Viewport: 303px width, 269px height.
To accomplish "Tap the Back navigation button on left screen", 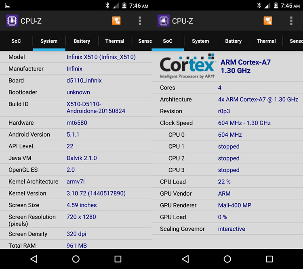I will (34, 259).
